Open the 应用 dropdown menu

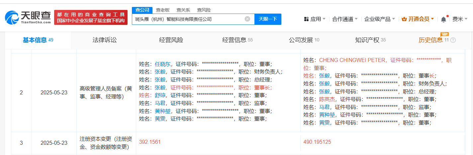[x=315, y=19]
